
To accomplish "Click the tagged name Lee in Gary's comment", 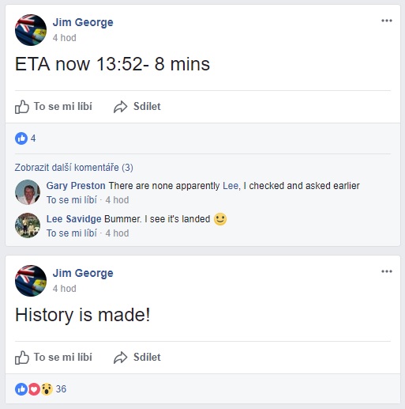I will [231, 186].
